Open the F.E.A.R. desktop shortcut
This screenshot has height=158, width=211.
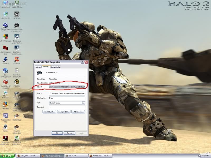click(17, 82)
